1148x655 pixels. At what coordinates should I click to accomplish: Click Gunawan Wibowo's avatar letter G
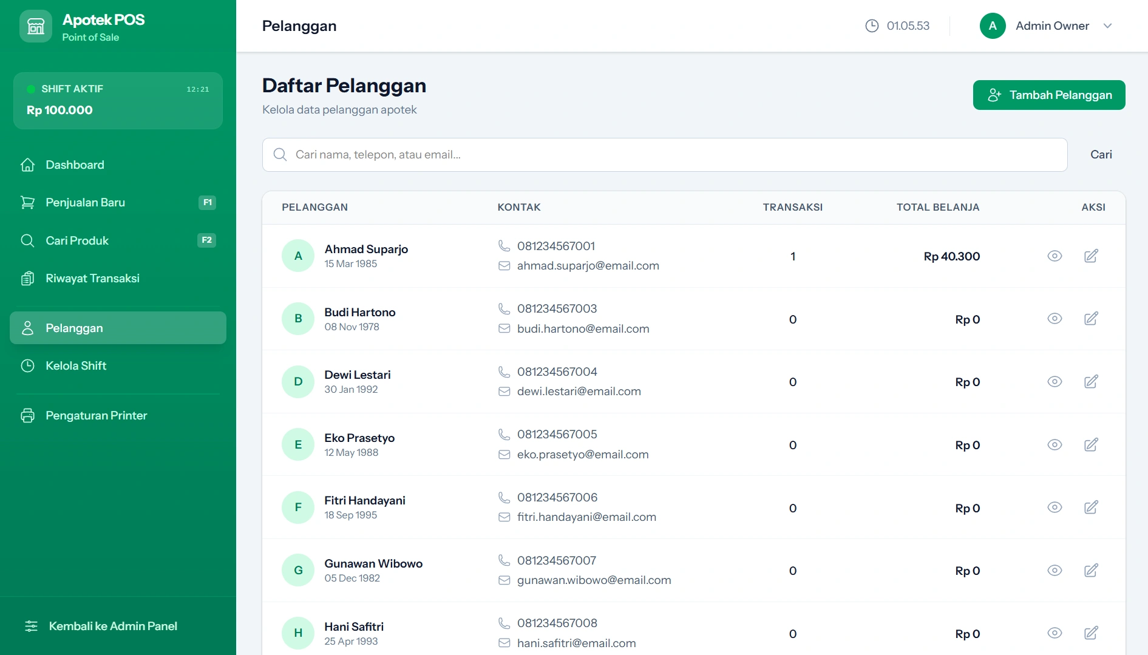[x=298, y=571]
